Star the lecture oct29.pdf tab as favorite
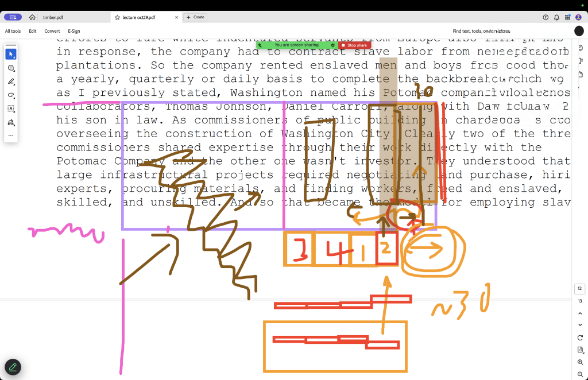This screenshot has height=380, width=588. [117, 17]
